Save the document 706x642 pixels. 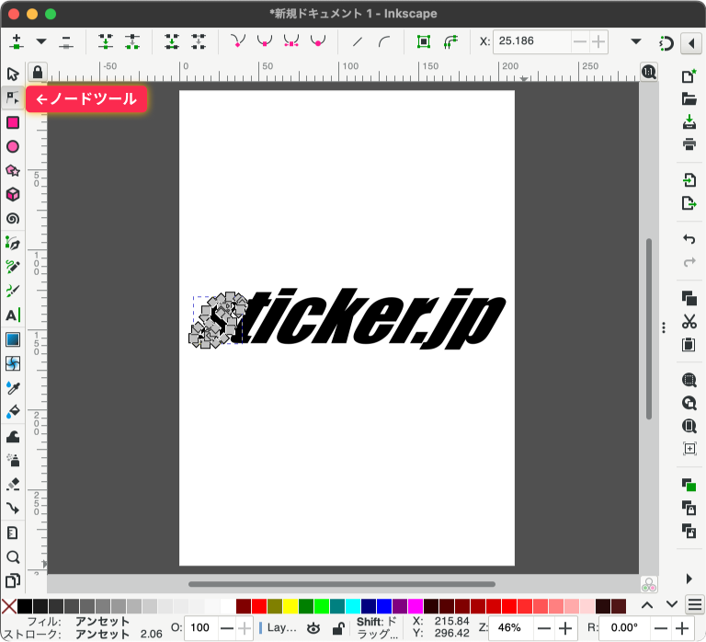point(689,121)
